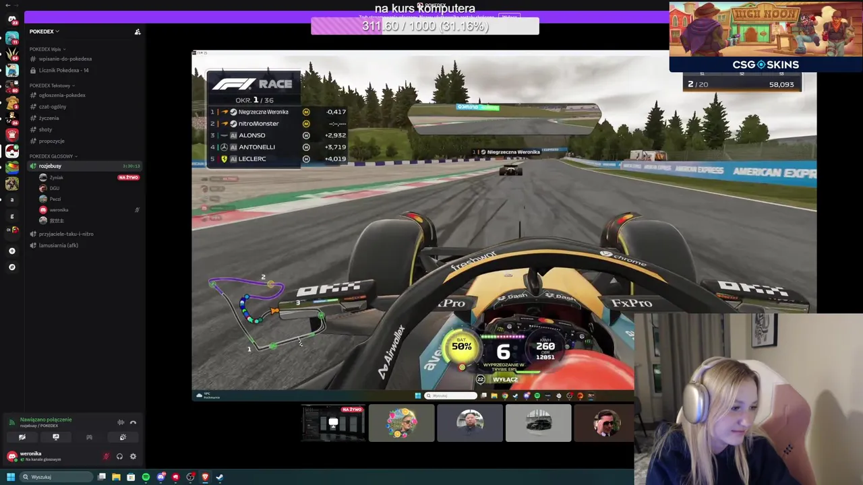Toggle deafen headphones button
The height and width of the screenshot is (485, 863).
[x=119, y=457]
